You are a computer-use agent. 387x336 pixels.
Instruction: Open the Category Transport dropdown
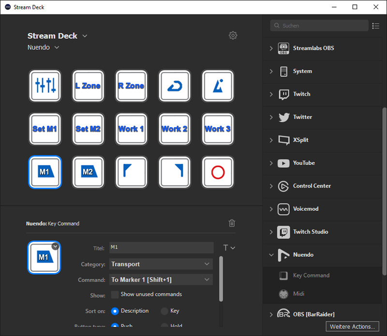pyautogui.click(x=161, y=264)
